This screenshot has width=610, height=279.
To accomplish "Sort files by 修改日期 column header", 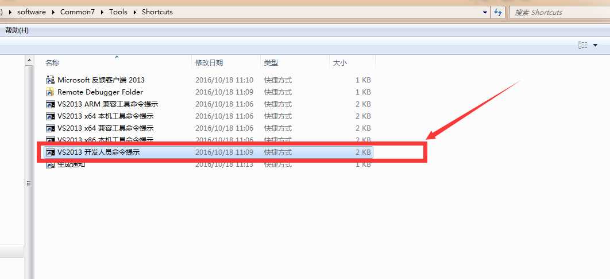I will 209,63.
